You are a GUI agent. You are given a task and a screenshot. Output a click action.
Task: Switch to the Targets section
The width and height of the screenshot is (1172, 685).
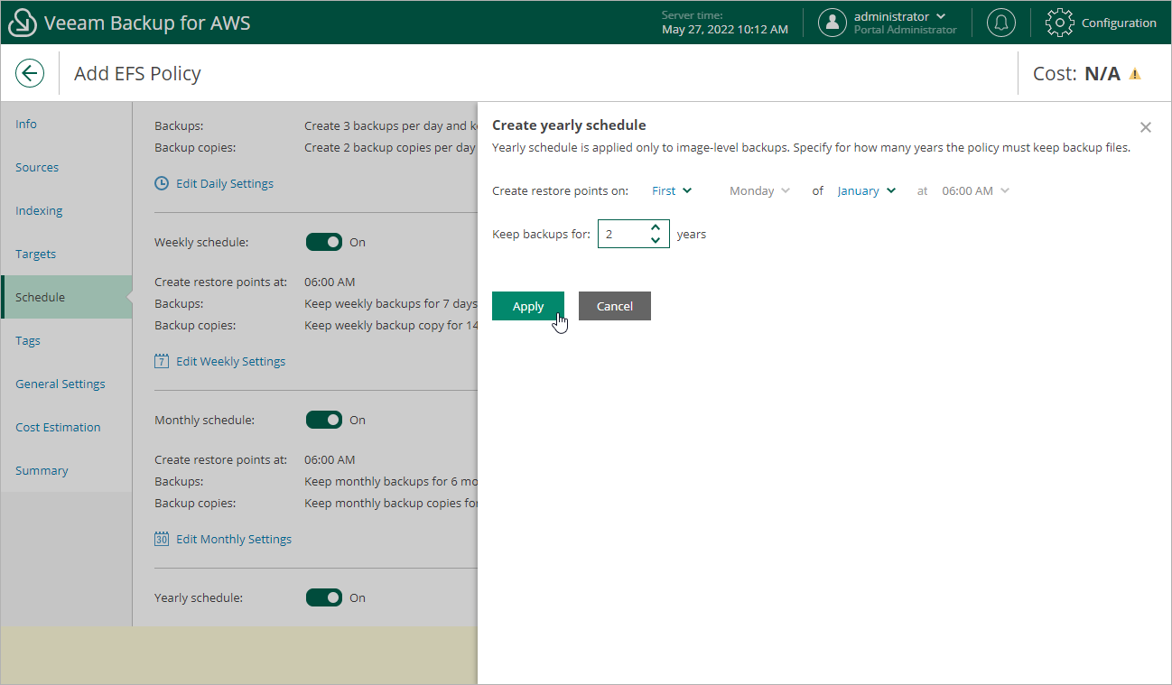point(35,254)
